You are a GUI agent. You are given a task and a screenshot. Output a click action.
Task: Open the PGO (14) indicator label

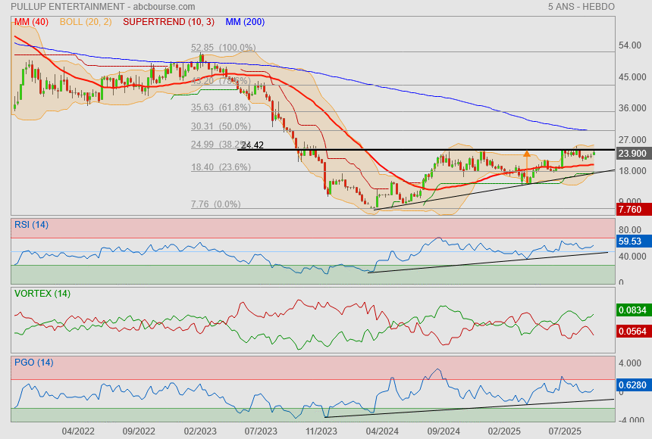point(33,363)
